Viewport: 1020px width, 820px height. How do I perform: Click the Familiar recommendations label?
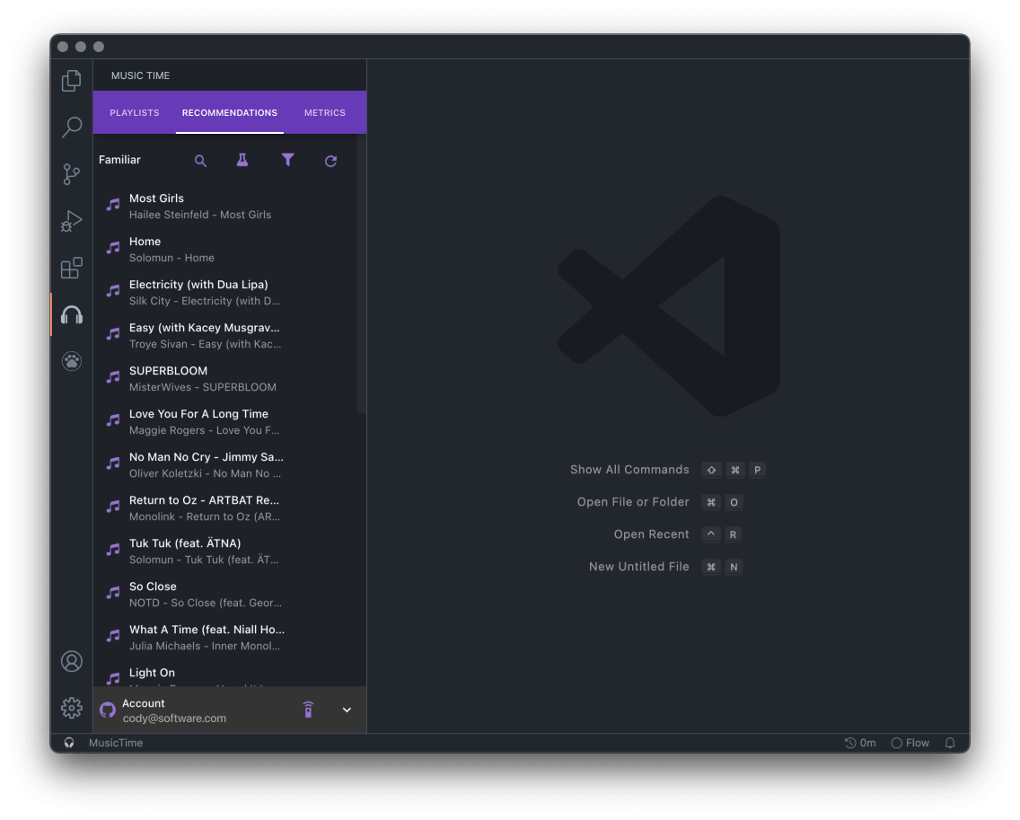(x=119, y=160)
